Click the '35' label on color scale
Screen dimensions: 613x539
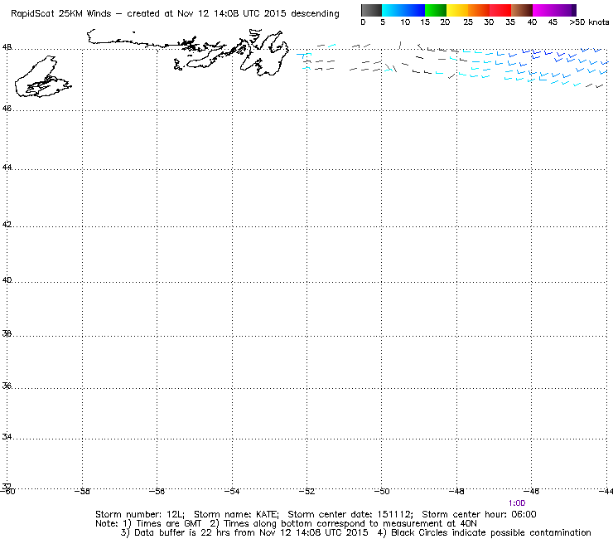tap(510, 22)
